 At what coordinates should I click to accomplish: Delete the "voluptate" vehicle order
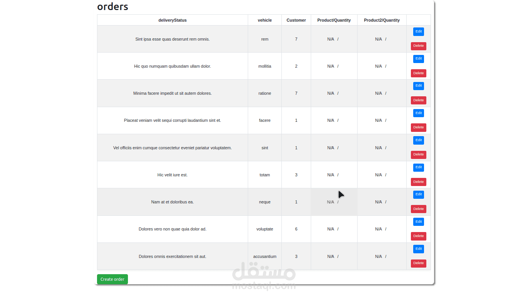point(418,236)
